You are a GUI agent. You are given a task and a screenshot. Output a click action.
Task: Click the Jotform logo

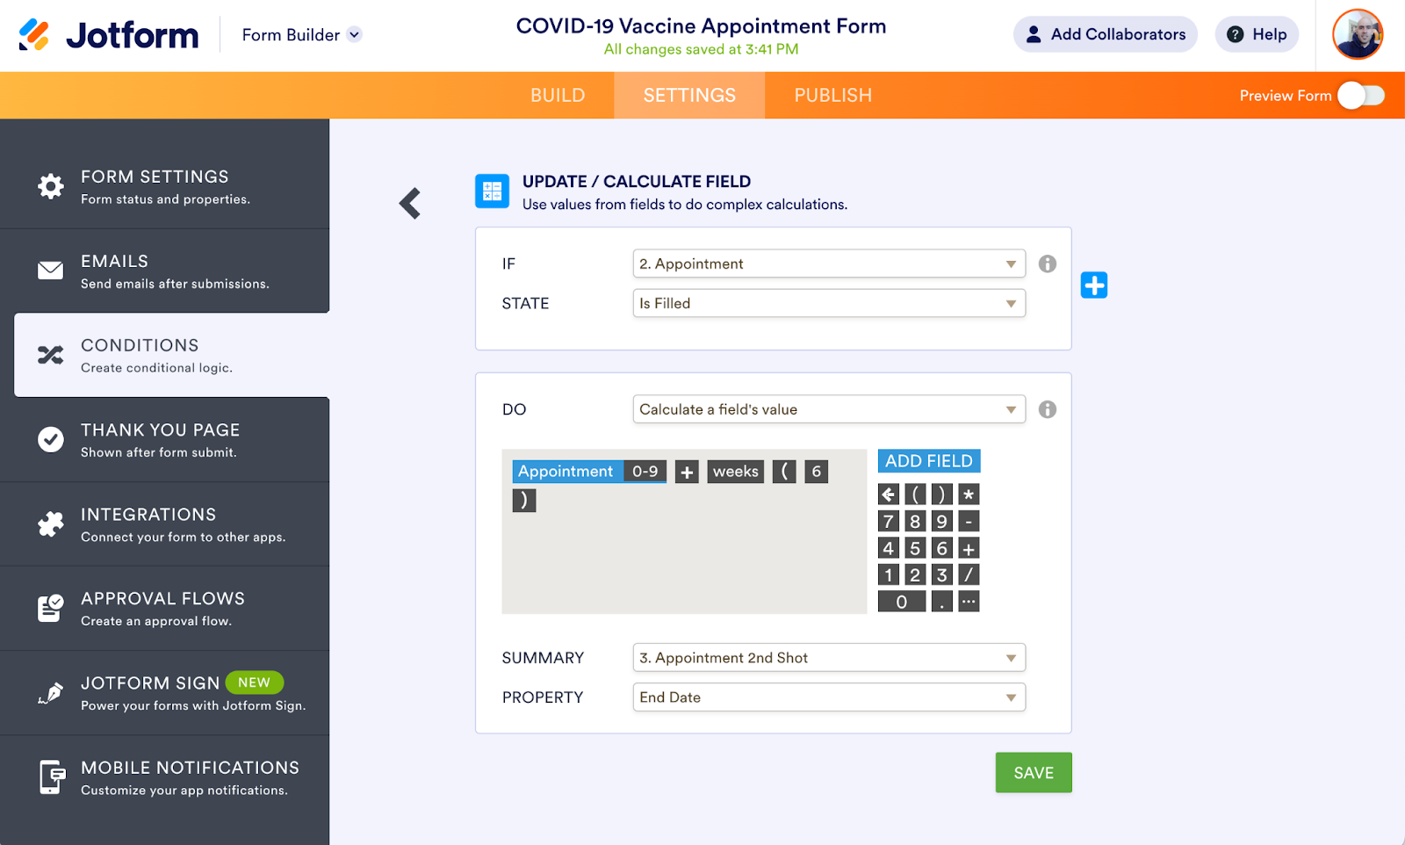[109, 35]
